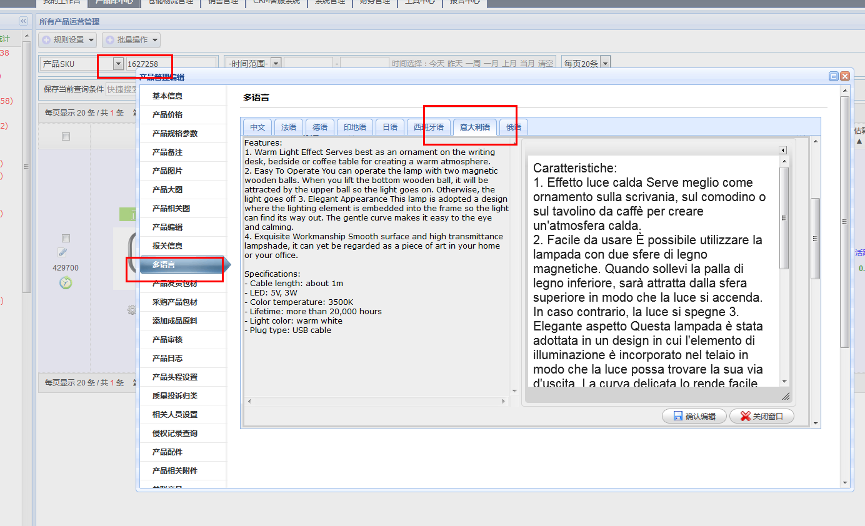
Task: Open the 产品SKU search field dropdown arrow
Action: click(118, 64)
